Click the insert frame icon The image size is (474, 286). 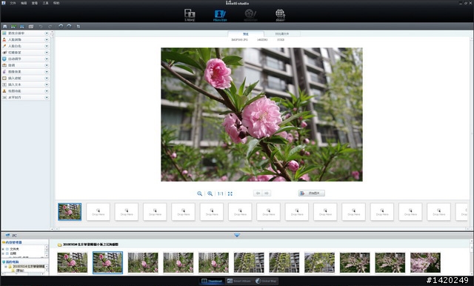(4, 79)
